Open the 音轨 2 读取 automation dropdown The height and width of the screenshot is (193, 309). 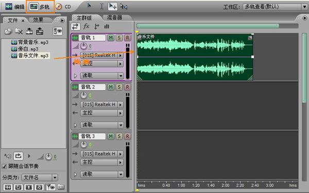point(101,125)
